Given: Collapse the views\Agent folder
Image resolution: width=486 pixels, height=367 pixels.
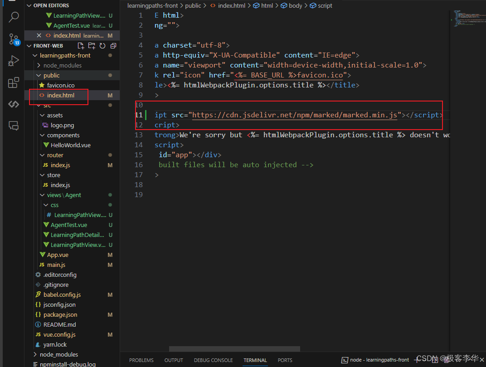Looking at the screenshot, I should [x=43, y=195].
